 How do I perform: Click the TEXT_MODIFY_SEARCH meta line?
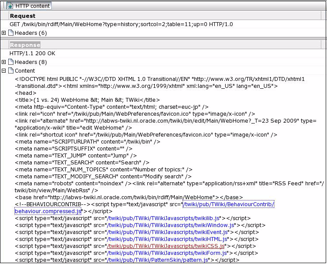tap(103, 177)
